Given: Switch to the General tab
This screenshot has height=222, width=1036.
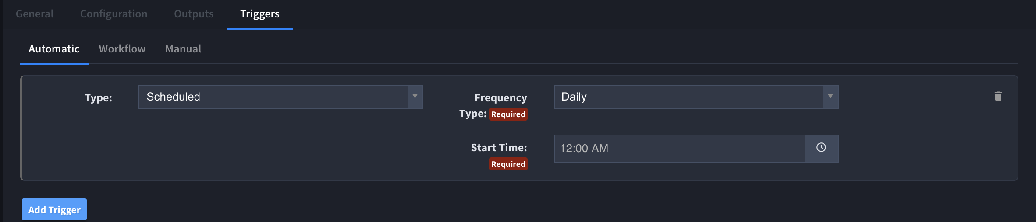Looking at the screenshot, I should pyautogui.click(x=35, y=14).
